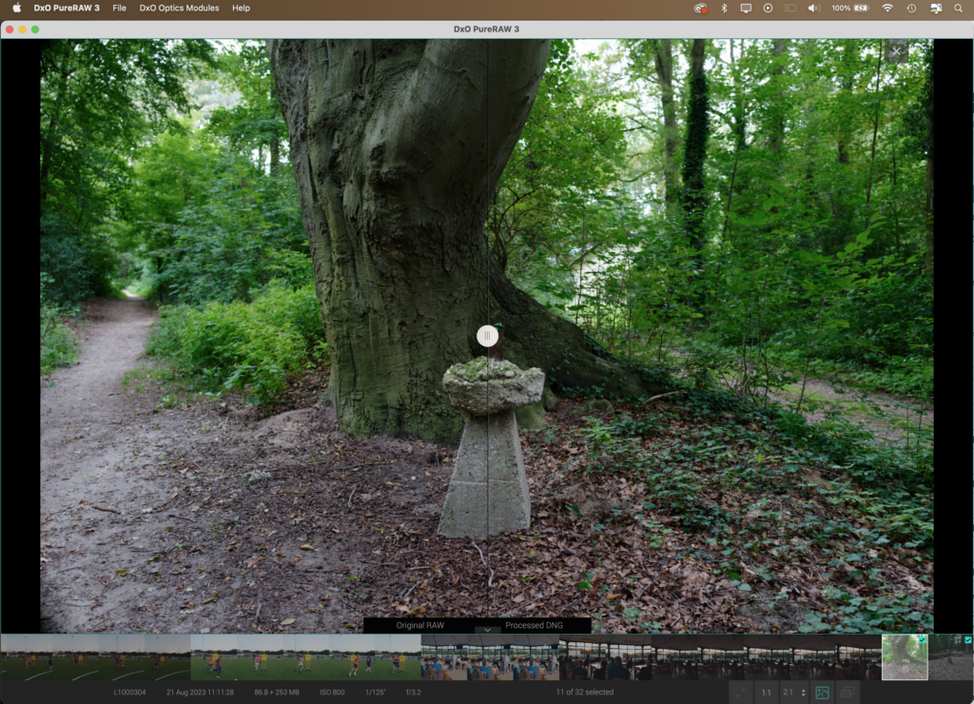Open the DxO Optics Modules menu

click(x=179, y=8)
